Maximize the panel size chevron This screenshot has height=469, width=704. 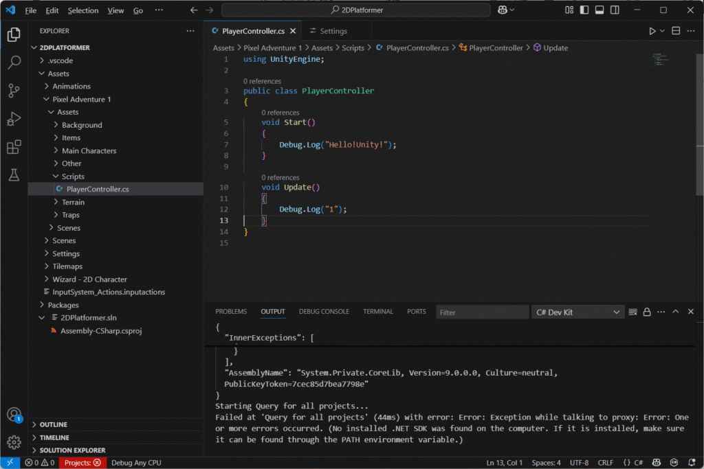coord(676,312)
